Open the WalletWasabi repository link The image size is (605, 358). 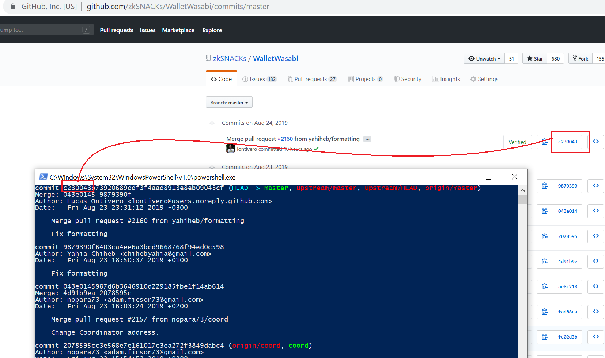(276, 58)
